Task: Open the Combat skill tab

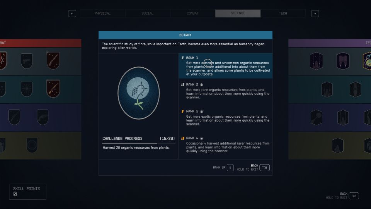Action: (x=192, y=13)
